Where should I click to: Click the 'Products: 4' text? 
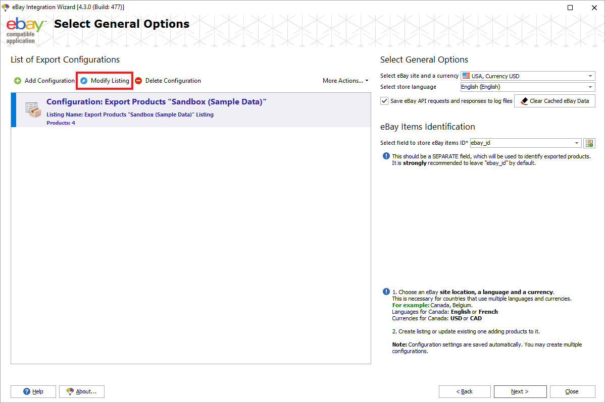pos(61,123)
